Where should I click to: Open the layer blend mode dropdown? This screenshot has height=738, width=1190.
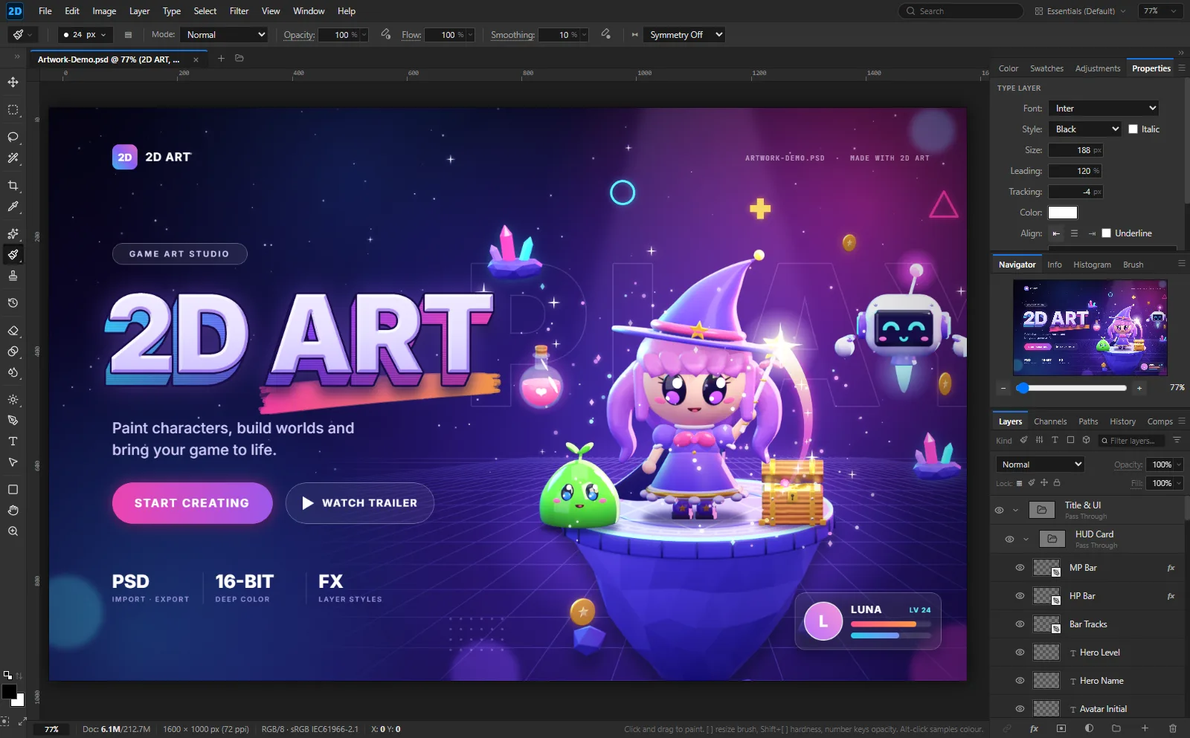1040,465
